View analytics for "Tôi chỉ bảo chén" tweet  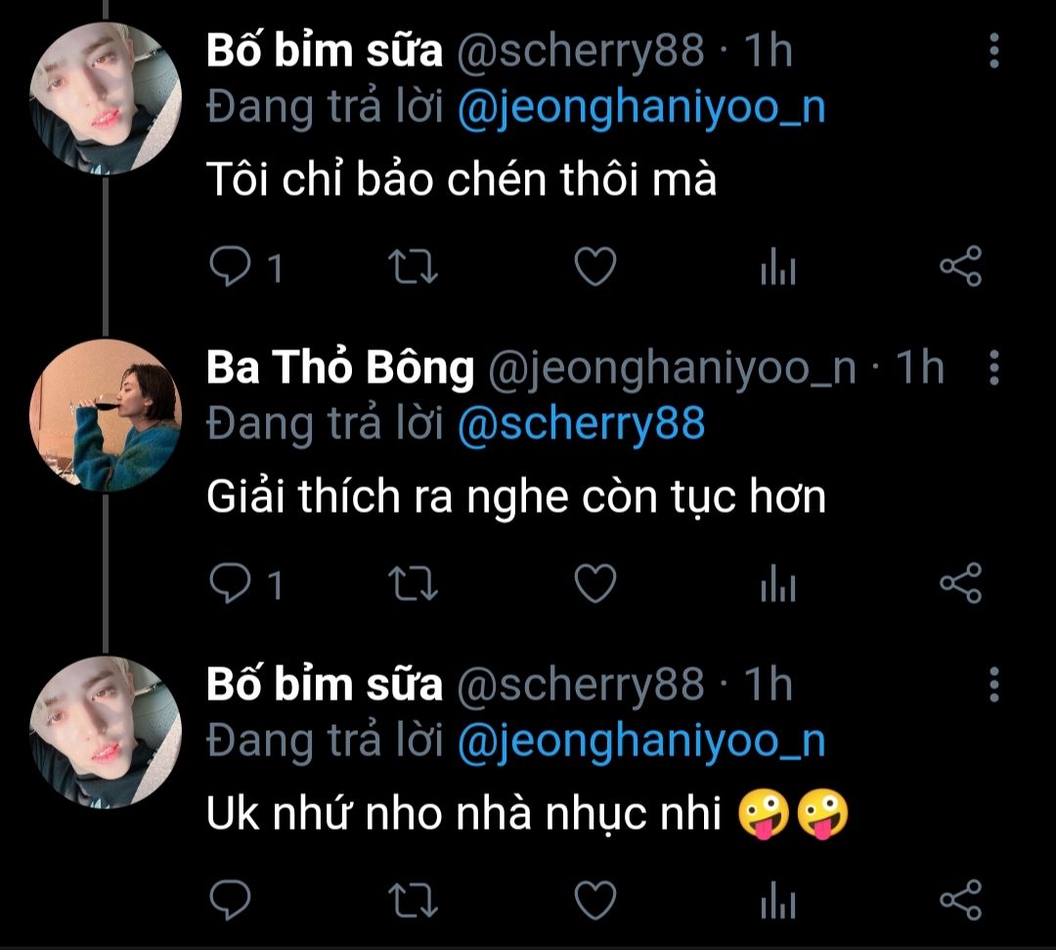[x=778, y=267]
